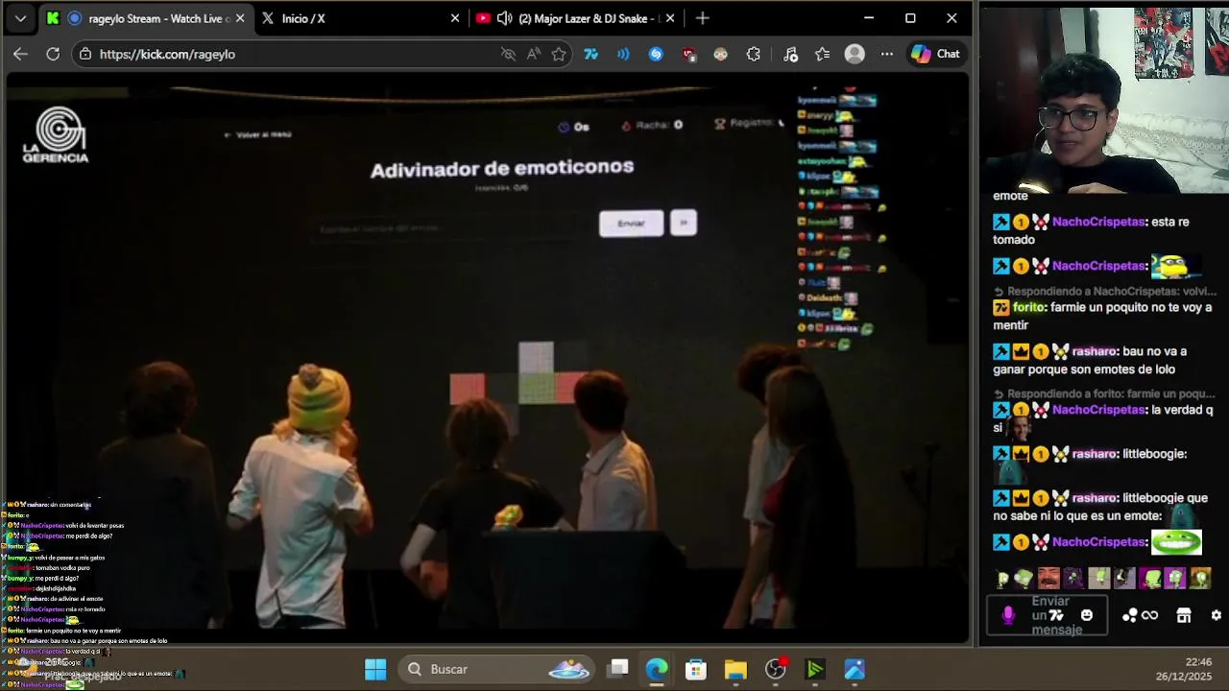Add this page to favorites
Viewport: 1229px width, 691px height.
coord(559,54)
